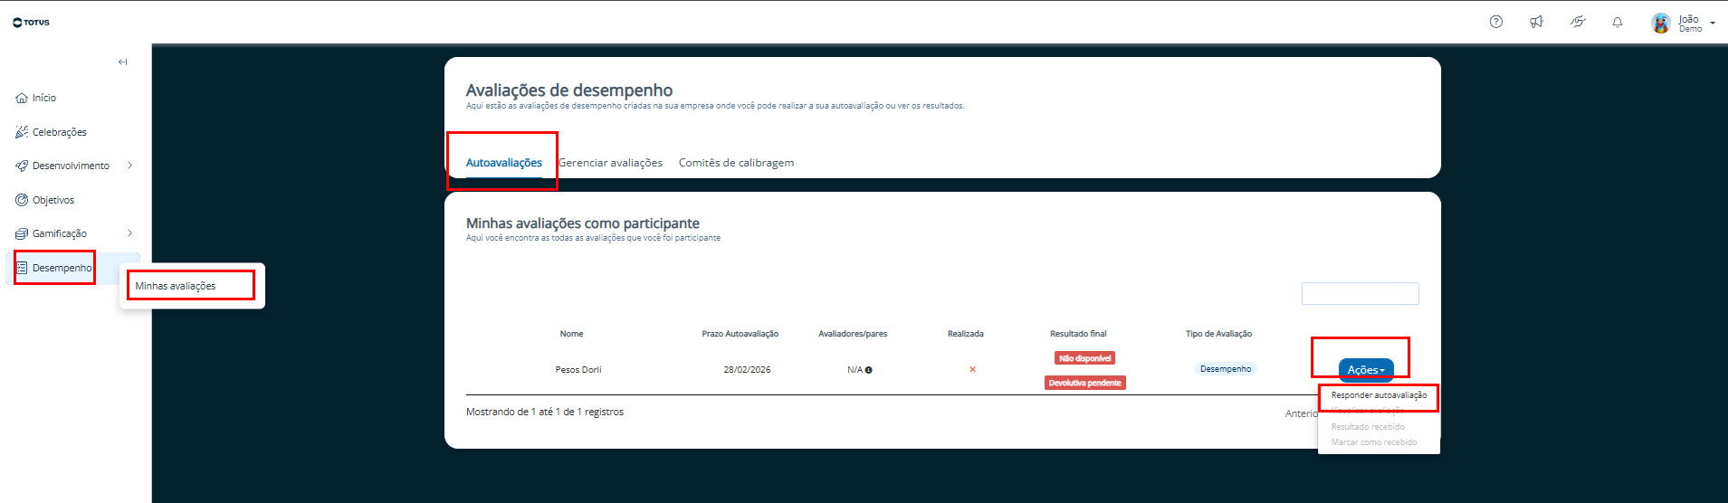This screenshot has width=1728, height=503.
Task: Go to Início in sidebar
Action: 43,98
